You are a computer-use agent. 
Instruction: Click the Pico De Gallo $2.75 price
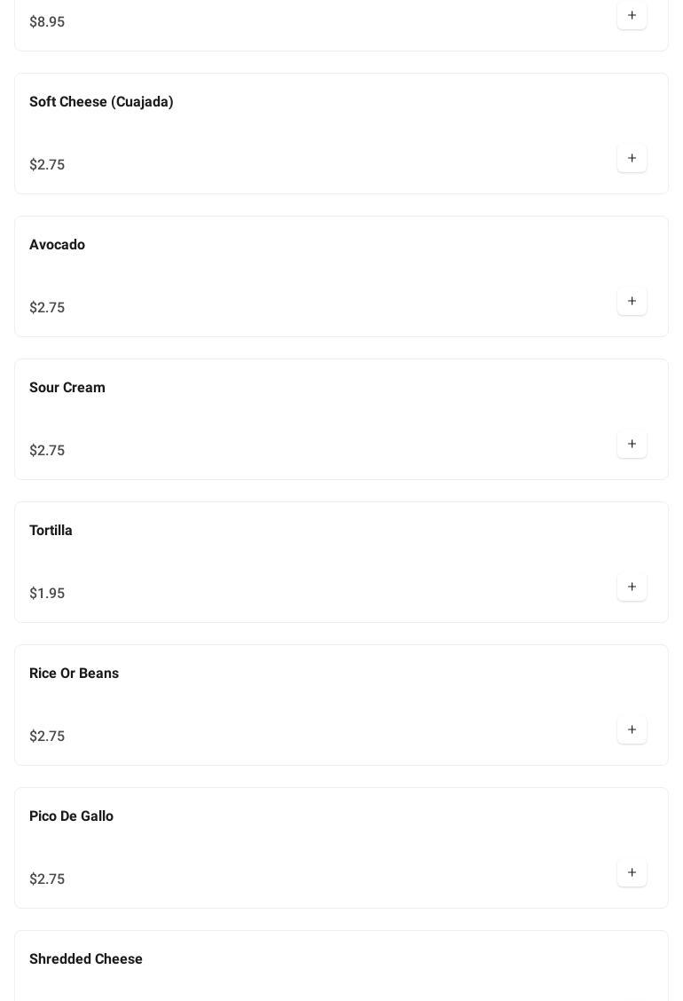(x=47, y=879)
